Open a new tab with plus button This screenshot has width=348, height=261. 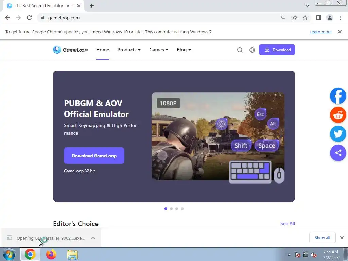click(92, 6)
